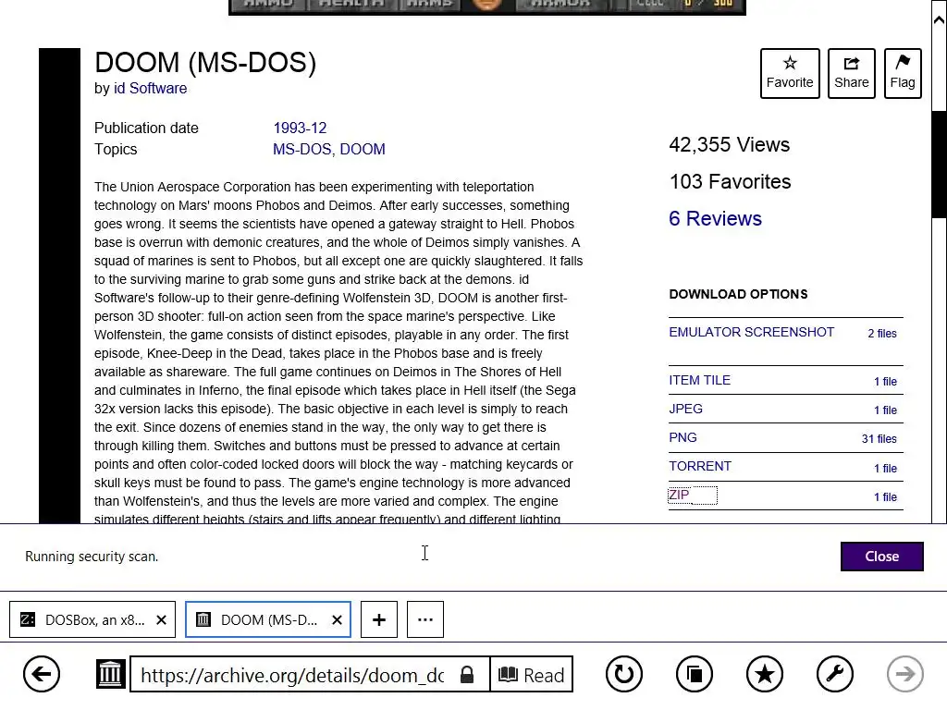Open the DOOM topic link

[363, 149]
